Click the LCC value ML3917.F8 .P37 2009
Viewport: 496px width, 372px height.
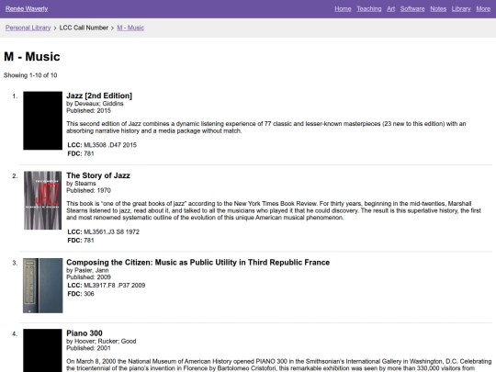(115, 286)
